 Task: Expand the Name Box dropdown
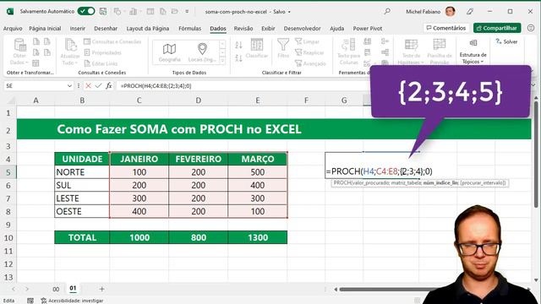coord(69,85)
